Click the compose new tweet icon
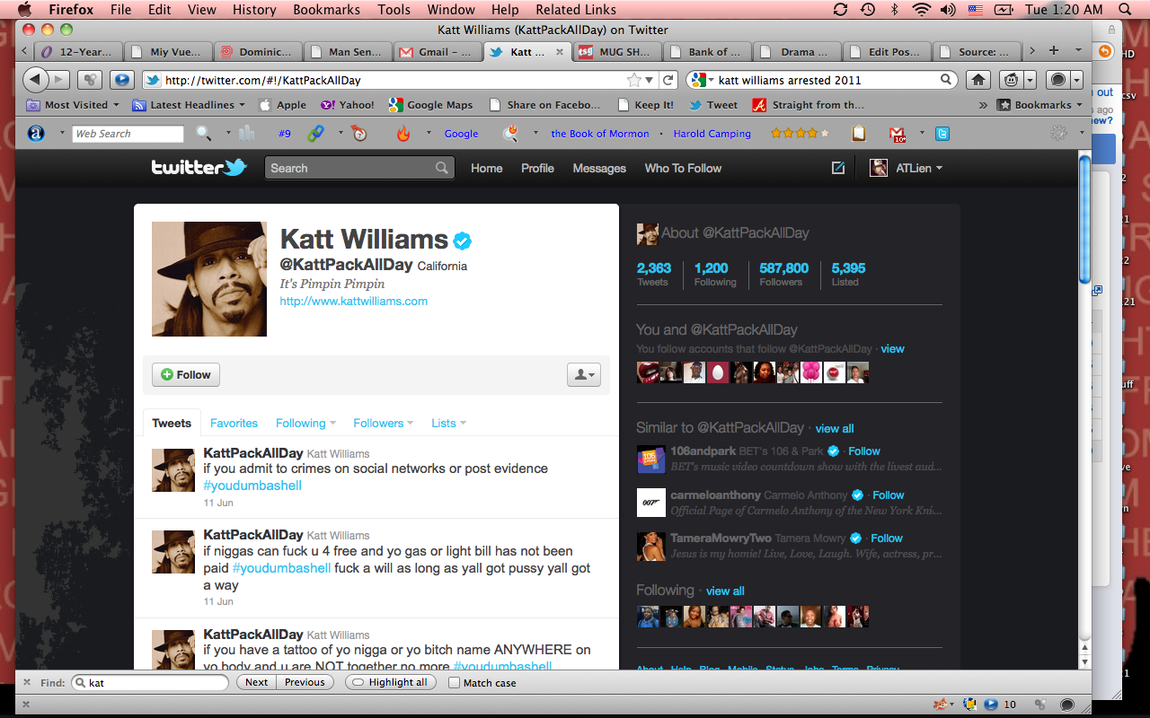This screenshot has height=718, width=1150. 838,168
